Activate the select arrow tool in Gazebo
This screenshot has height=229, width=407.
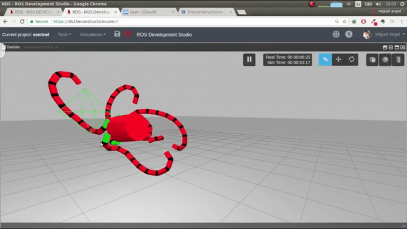(x=325, y=60)
